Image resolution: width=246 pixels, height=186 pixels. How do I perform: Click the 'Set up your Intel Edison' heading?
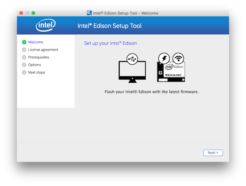click(110, 43)
